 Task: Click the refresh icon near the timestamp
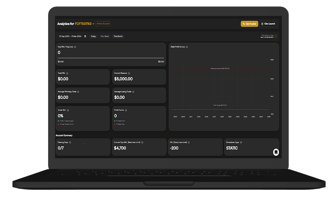click(x=276, y=36)
